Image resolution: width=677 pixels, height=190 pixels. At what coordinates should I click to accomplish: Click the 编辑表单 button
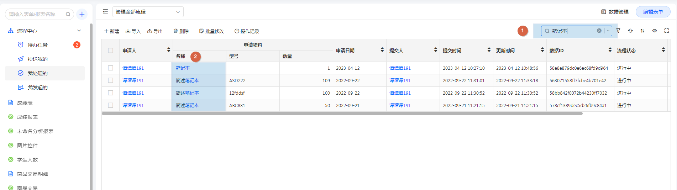pos(653,12)
